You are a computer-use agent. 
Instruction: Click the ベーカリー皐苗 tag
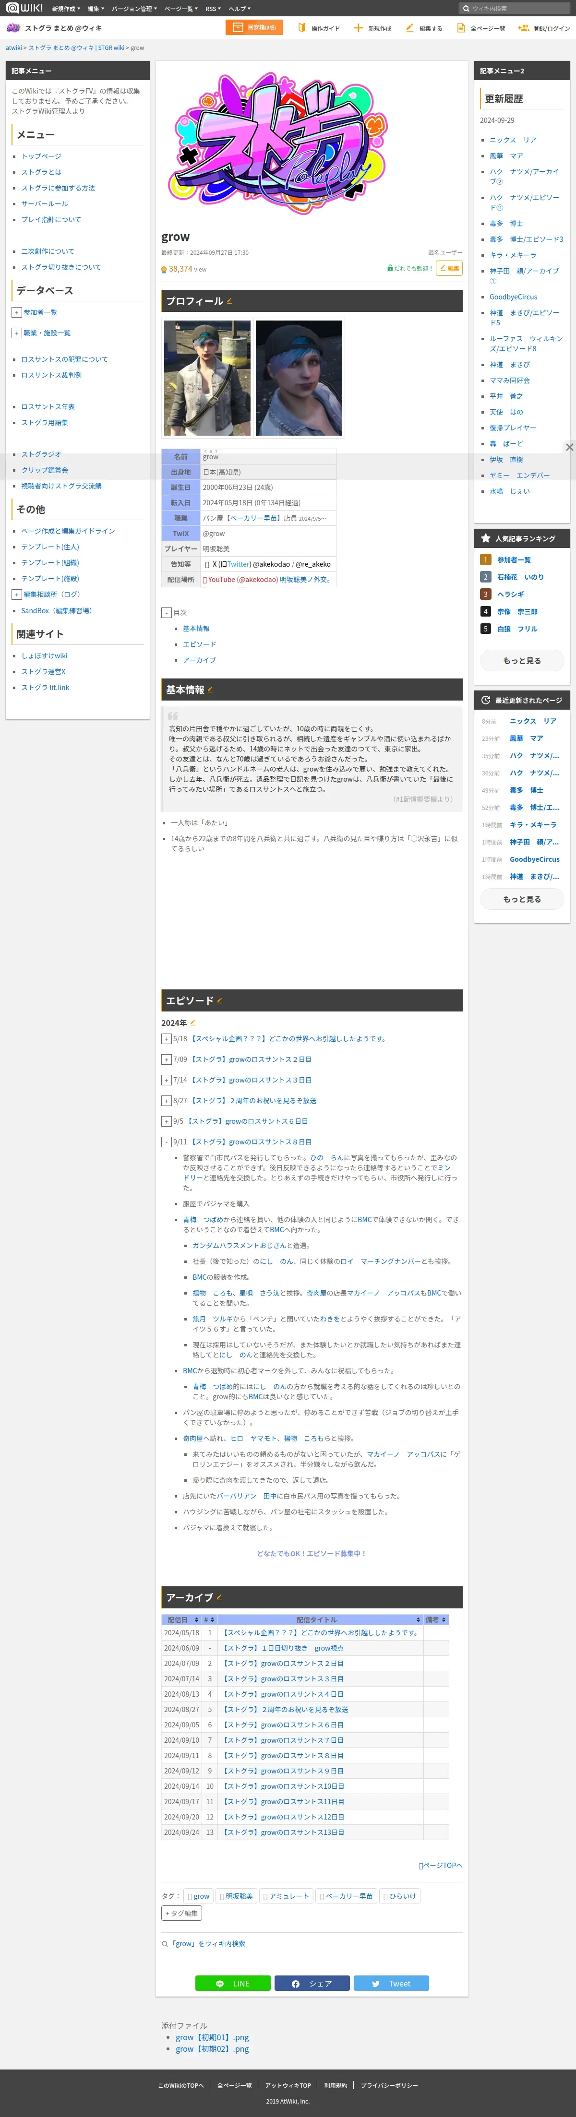346,1896
